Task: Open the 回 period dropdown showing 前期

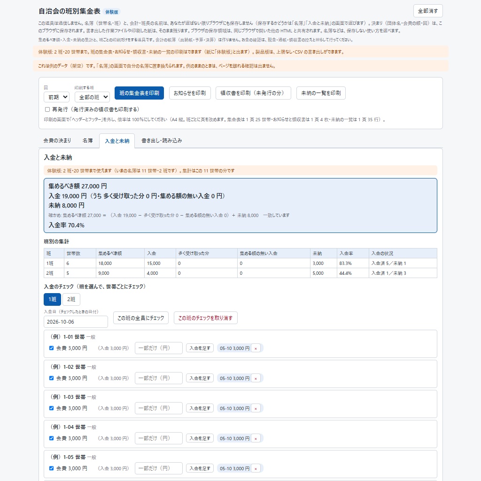Action: pos(56,97)
